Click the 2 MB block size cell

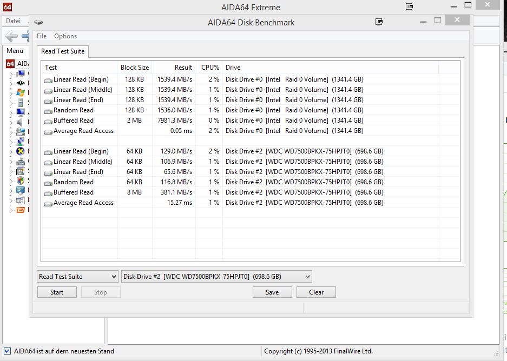(135, 121)
